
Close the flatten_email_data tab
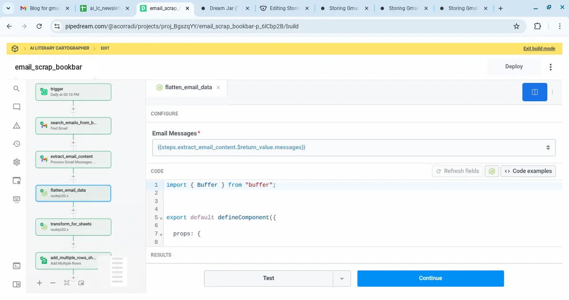(x=218, y=87)
